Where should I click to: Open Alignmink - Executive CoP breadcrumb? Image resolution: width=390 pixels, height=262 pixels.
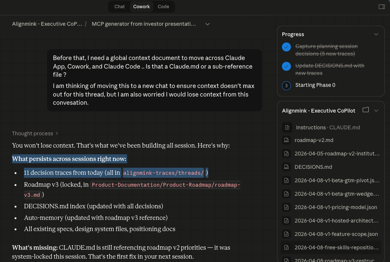[47, 24]
